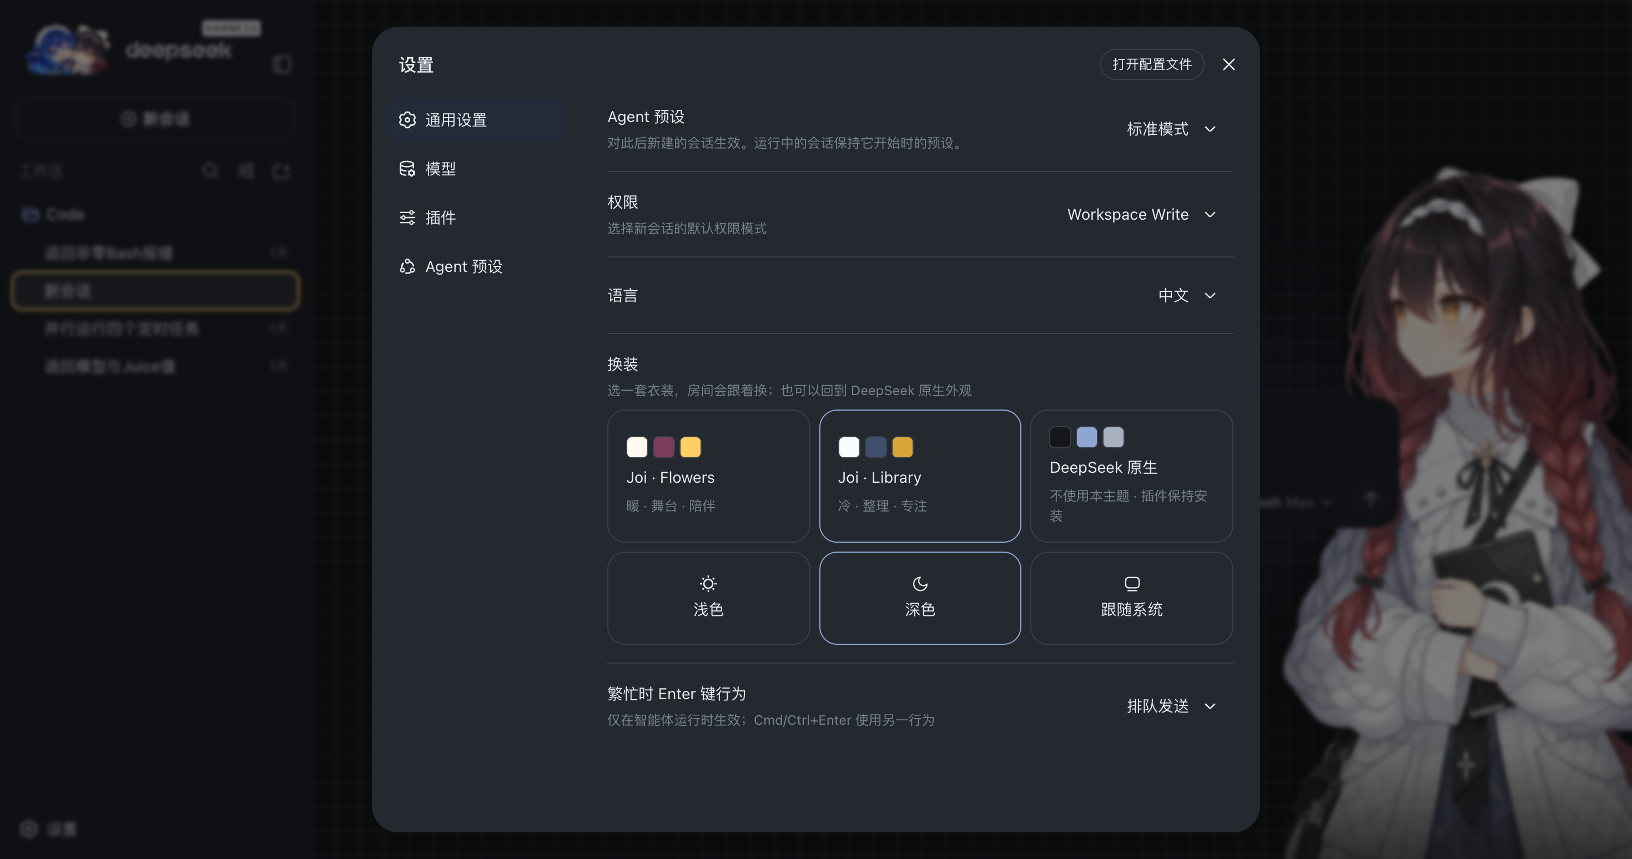Select the highlighted 新会话 conversation row
The height and width of the screenshot is (859, 1632).
[x=155, y=291]
